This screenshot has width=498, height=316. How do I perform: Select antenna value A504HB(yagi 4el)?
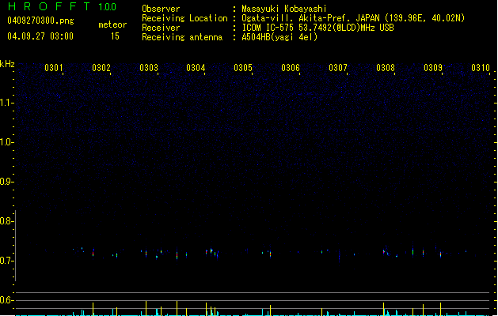click(x=279, y=37)
